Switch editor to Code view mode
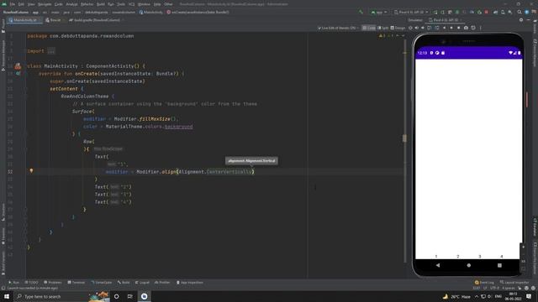The height and width of the screenshot is (302, 538). coord(369,28)
